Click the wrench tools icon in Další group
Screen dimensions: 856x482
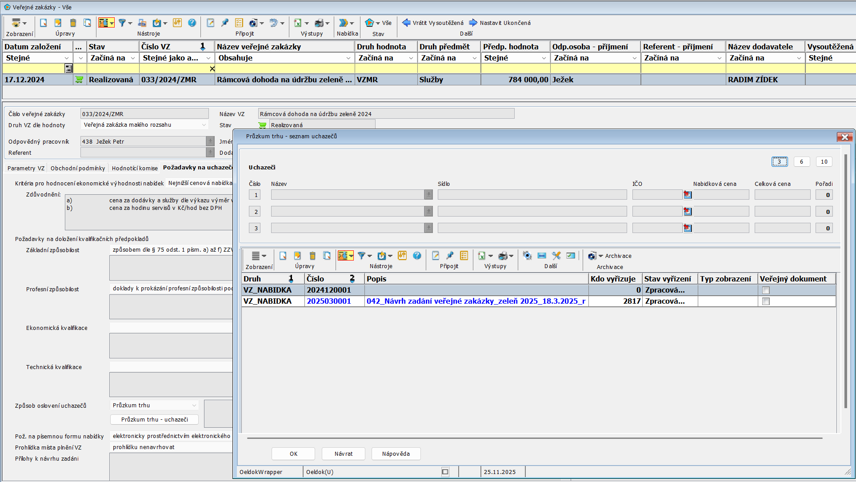coord(556,256)
